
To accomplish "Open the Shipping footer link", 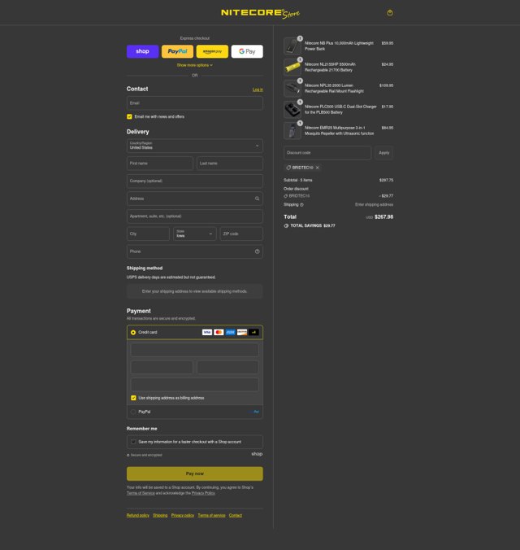I will tap(160, 516).
